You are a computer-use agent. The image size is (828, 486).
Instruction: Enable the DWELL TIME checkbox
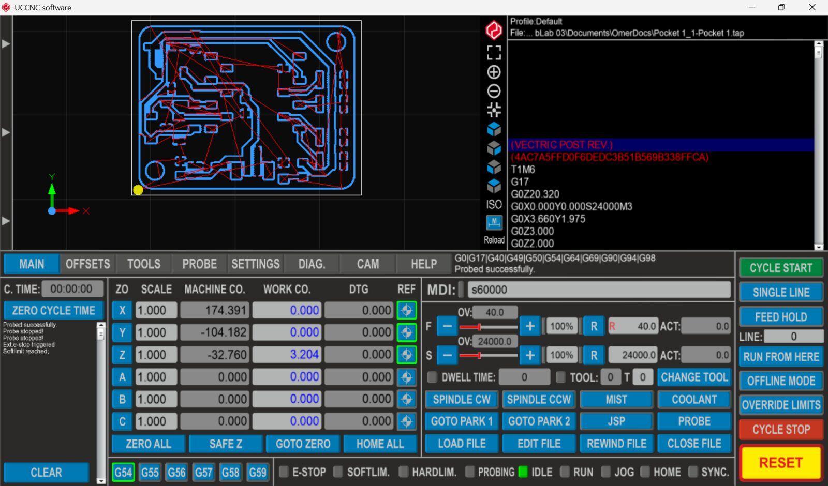coord(432,377)
